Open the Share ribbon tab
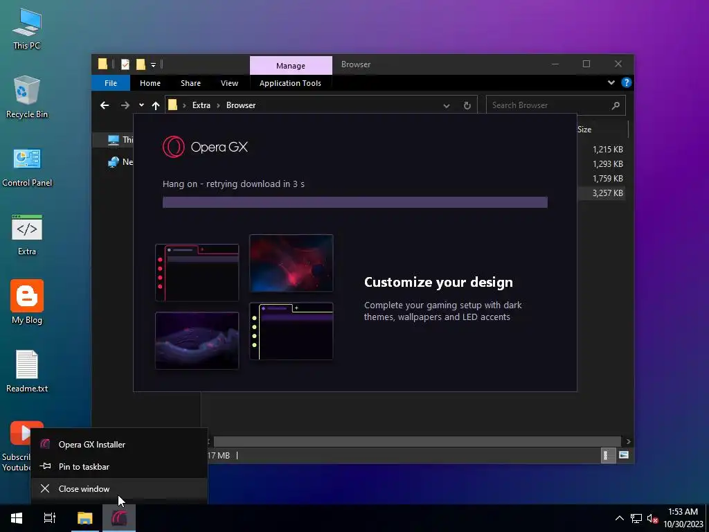Image resolution: width=709 pixels, height=532 pixels. [191, 83]
